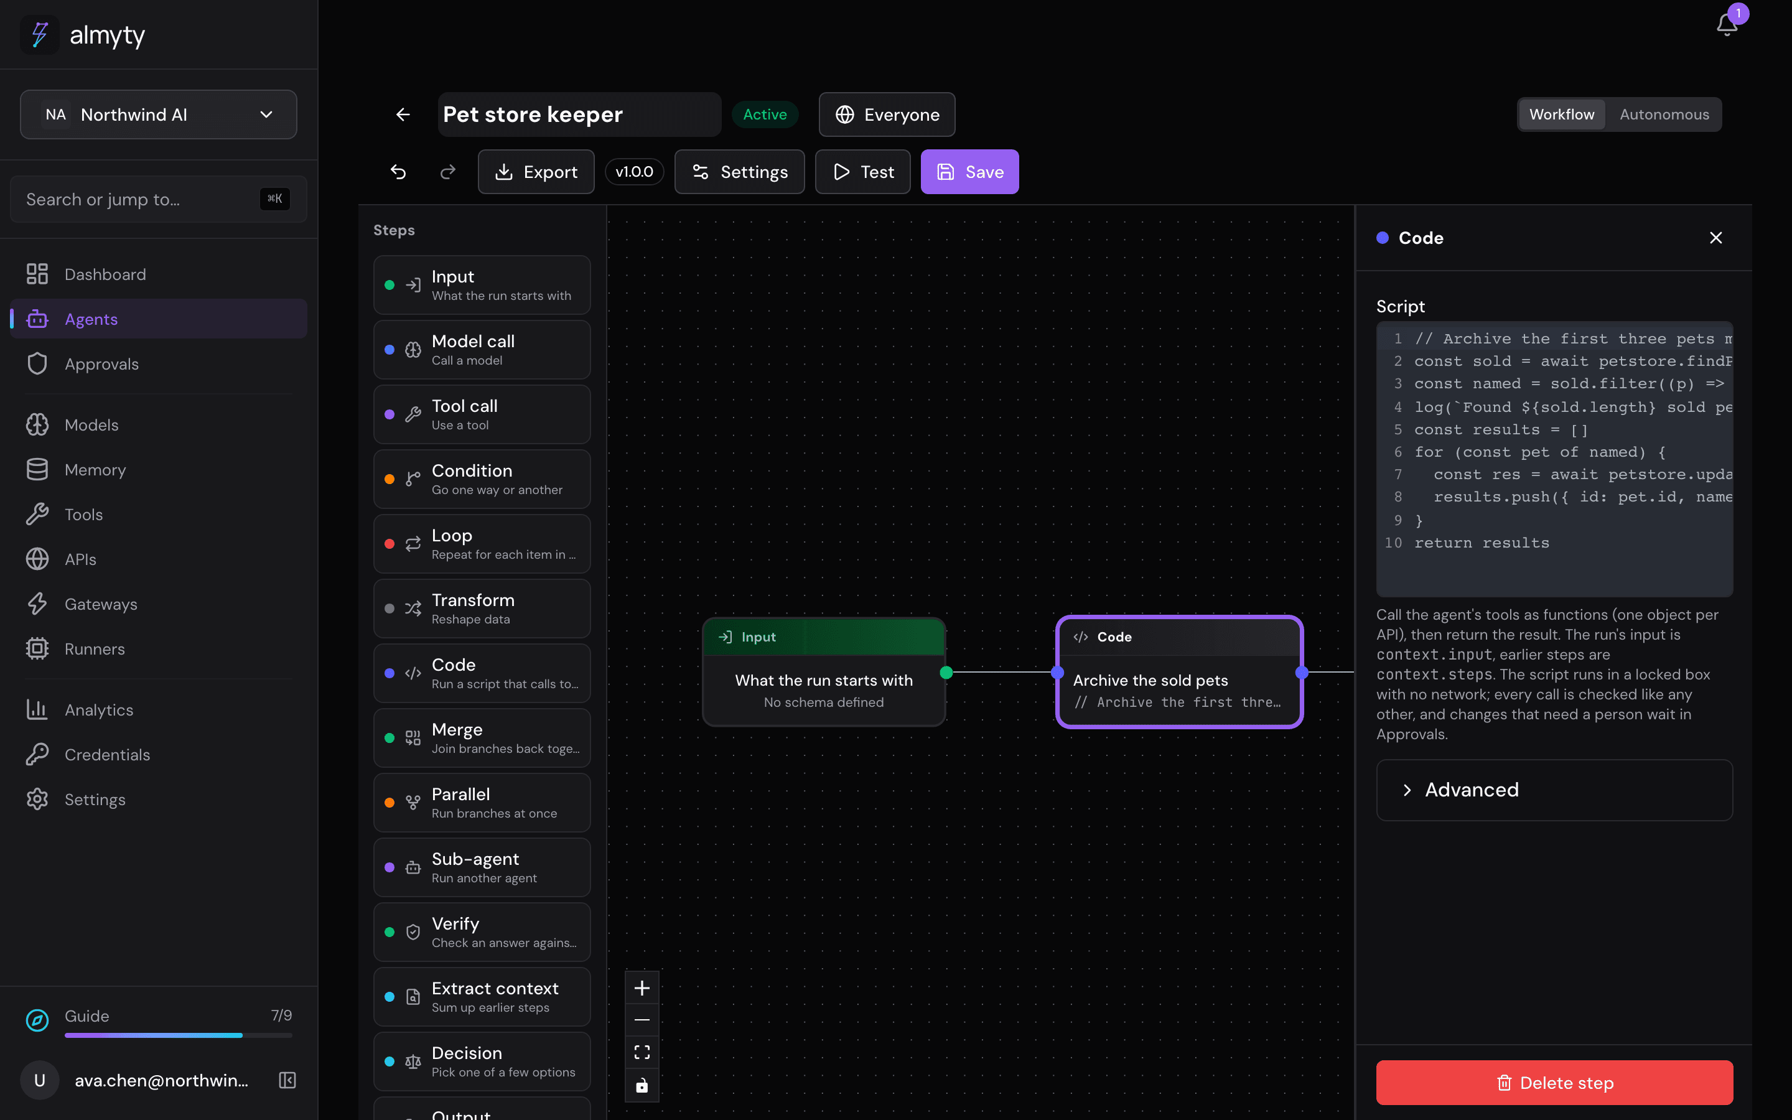The image size is (1792, 1120).
Task: Click the back arrow beside Pet store keeper
Action: pos(403,114)
